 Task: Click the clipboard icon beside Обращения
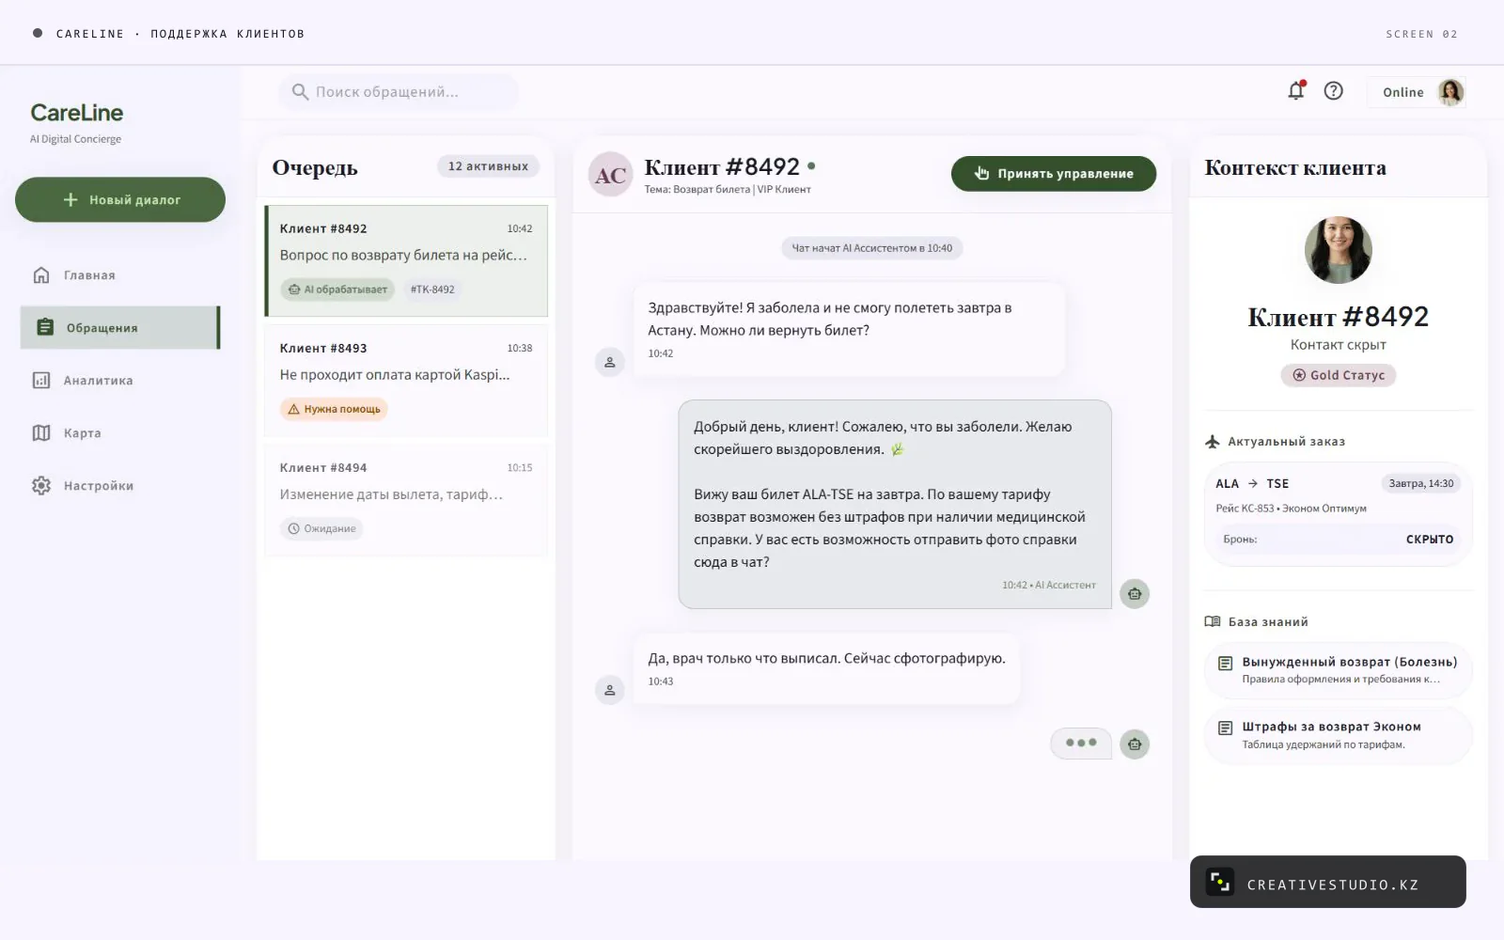tap(44, 327)
